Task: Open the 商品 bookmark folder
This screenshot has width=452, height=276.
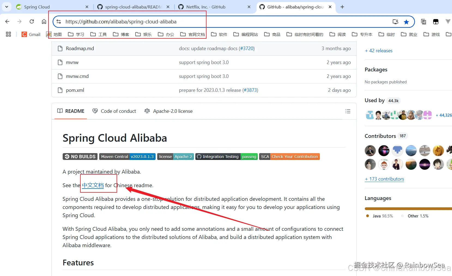Action: (272, 34)
